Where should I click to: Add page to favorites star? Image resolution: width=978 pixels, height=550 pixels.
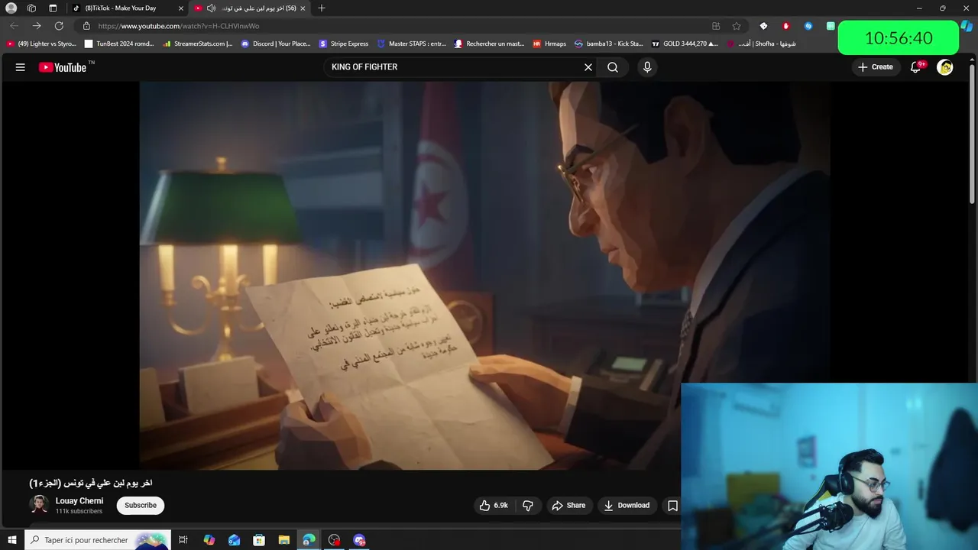pos(737,26)
